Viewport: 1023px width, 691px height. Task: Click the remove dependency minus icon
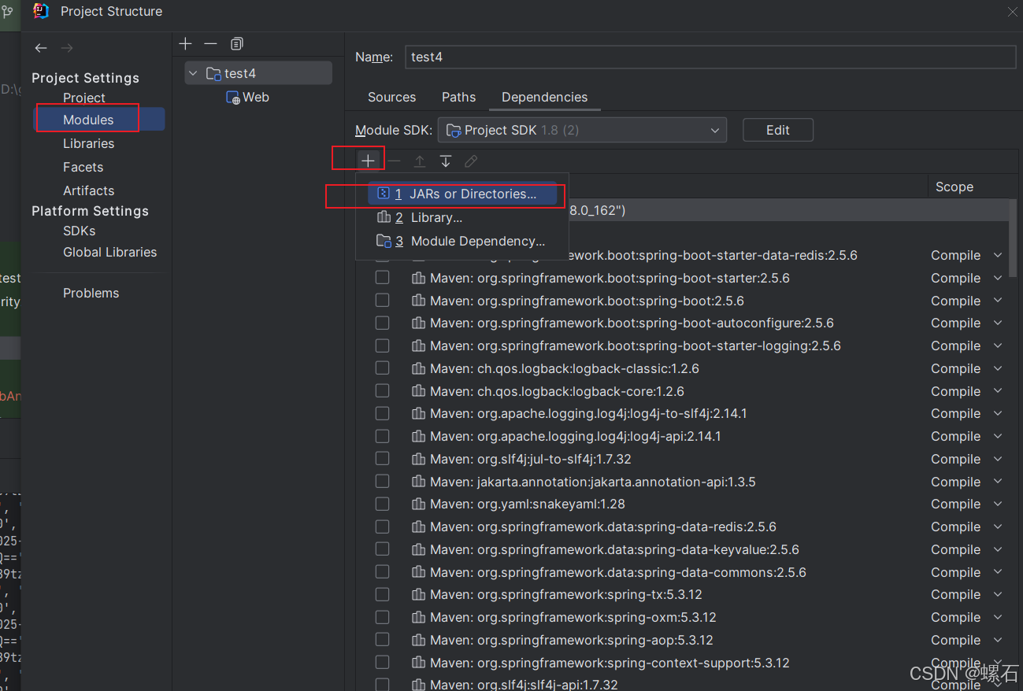tap(395, 161)
